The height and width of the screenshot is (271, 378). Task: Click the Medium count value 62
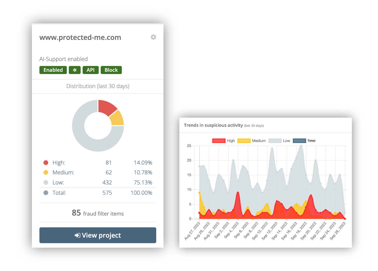coord(109,172)
